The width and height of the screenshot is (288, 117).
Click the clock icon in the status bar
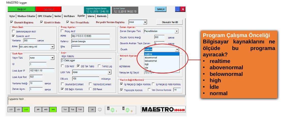[x=100, y=109]
